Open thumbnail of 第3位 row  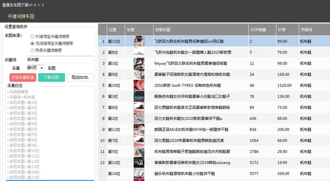(139, 97)
